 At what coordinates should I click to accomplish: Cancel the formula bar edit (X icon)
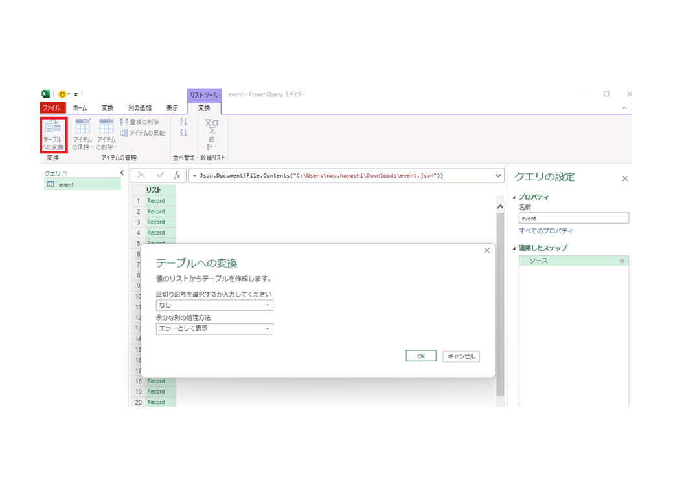click(x=141, y=175)
